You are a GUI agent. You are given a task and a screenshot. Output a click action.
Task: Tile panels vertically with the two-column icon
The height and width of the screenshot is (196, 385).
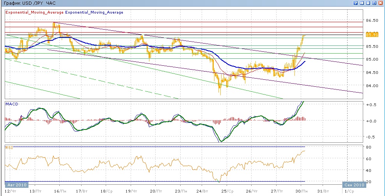click(362, 3)
